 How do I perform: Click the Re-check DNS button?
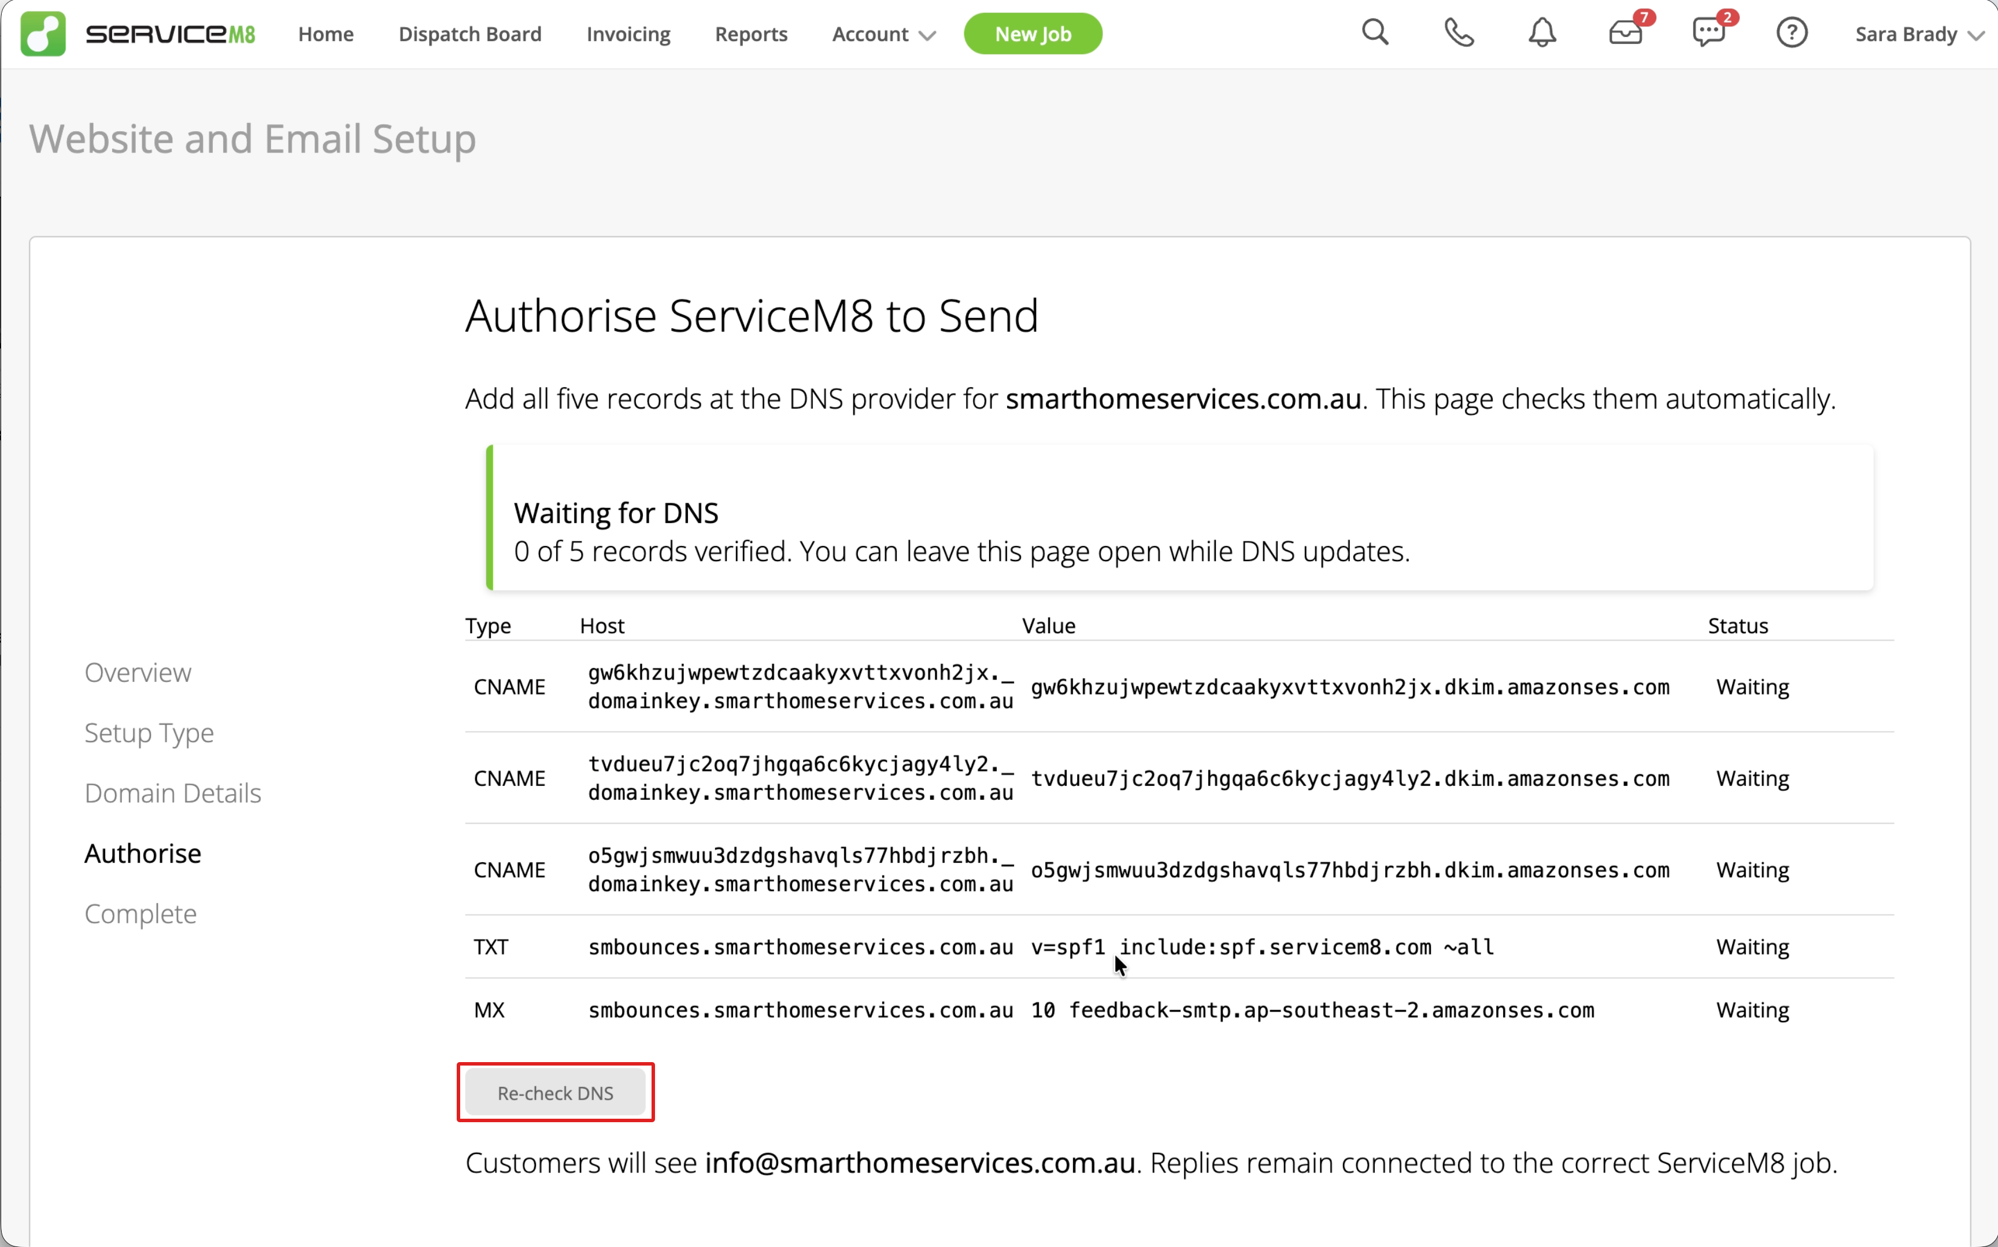coord(555,1093)
